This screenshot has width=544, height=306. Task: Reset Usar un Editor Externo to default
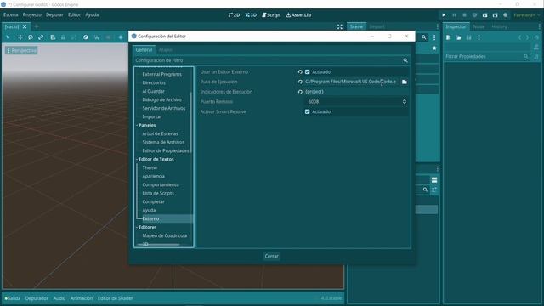[300, 71]
